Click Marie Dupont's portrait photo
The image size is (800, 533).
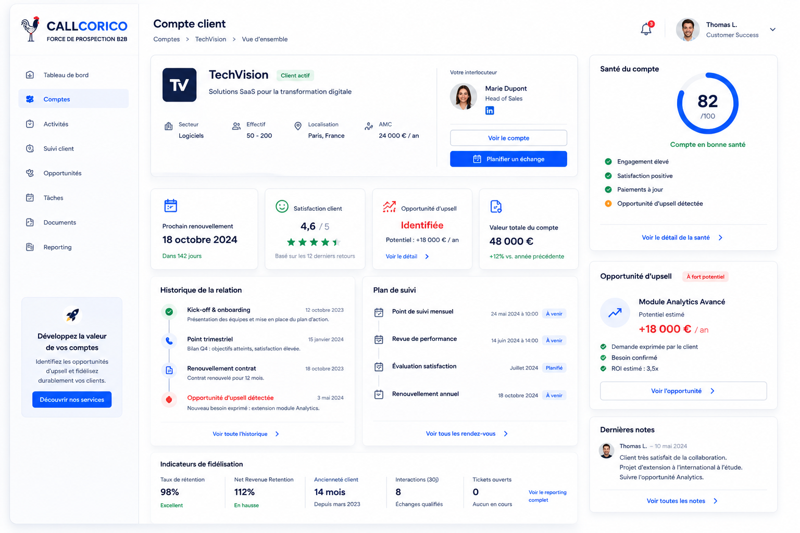tap(464, 97)
